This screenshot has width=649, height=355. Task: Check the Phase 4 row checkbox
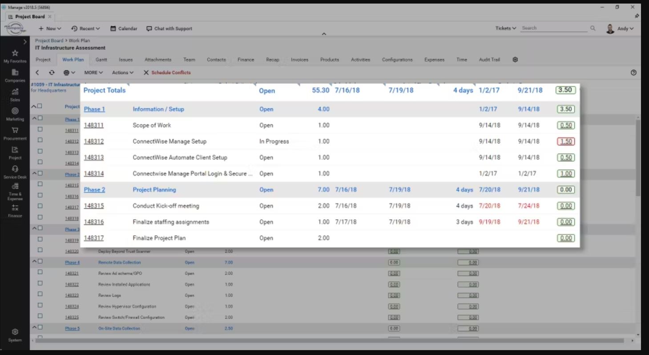click(x=40, y=261)
